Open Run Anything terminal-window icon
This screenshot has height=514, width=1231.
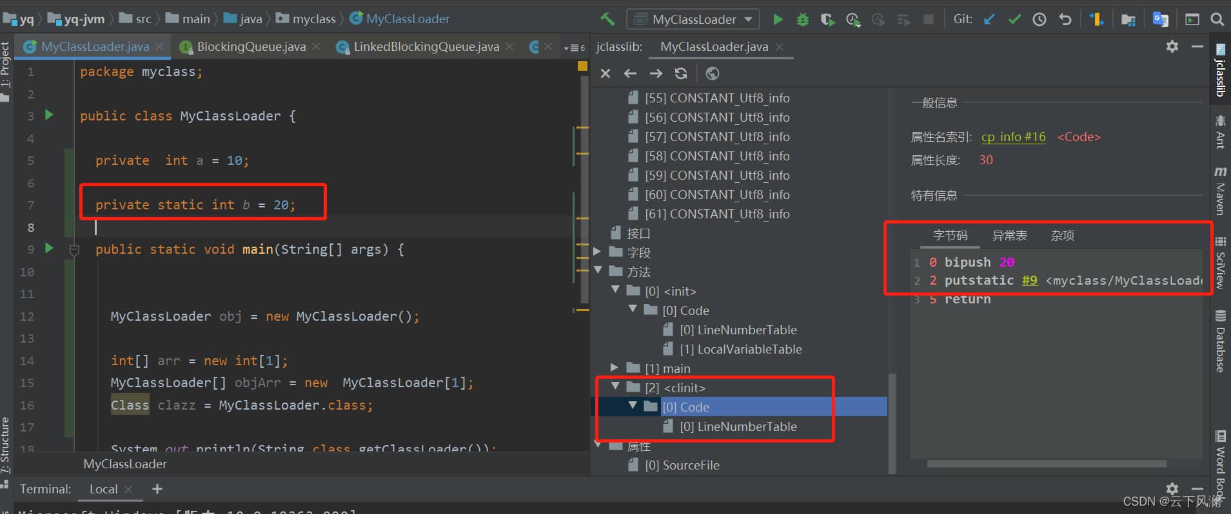click(x=1192, y=19)
